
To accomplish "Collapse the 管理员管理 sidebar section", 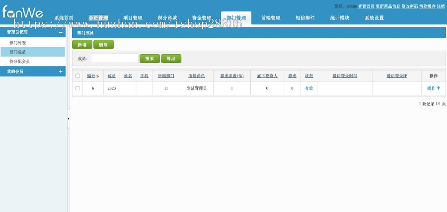I will (61, 32).
